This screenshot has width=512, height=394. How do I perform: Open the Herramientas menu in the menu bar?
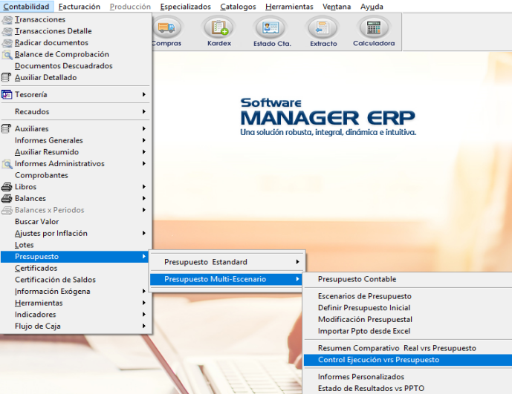(x=289, y=7)
